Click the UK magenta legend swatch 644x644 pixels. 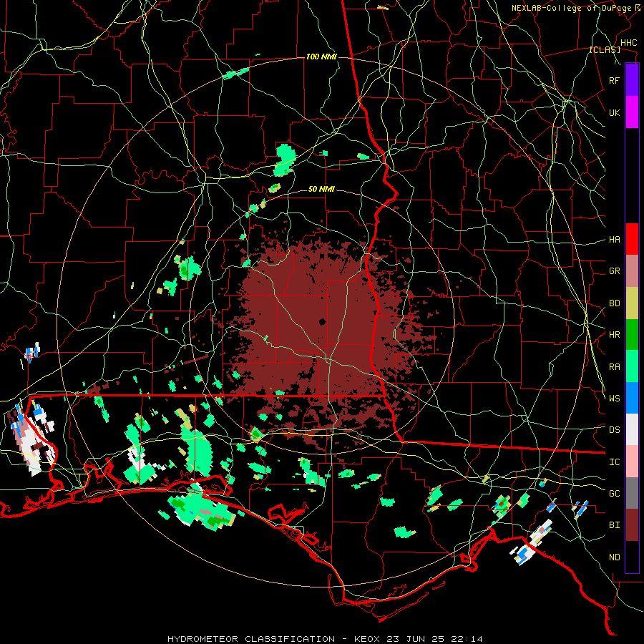pyautogui.click(x=632, y=112)
